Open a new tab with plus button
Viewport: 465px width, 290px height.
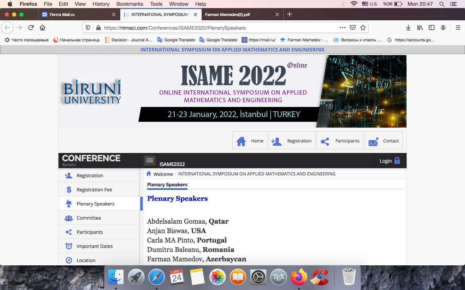(290, 14)
